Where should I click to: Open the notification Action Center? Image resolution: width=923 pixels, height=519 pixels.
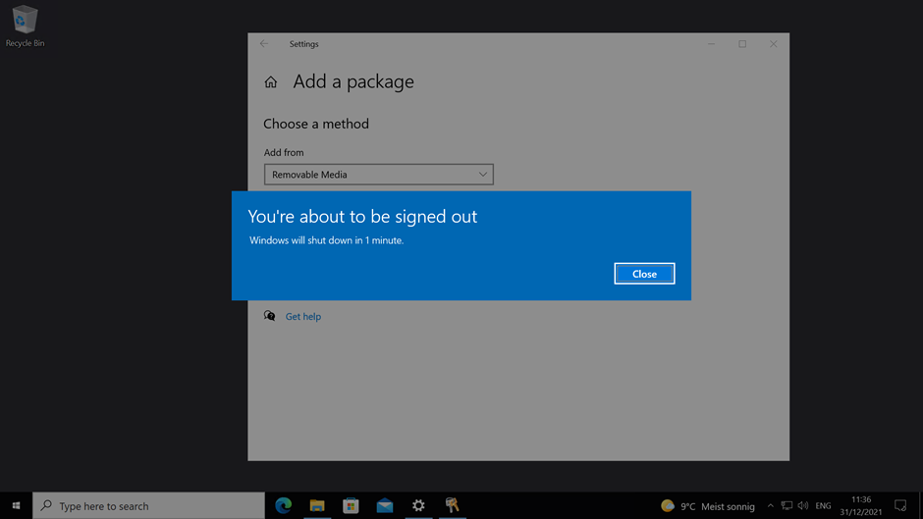[900, 505]
